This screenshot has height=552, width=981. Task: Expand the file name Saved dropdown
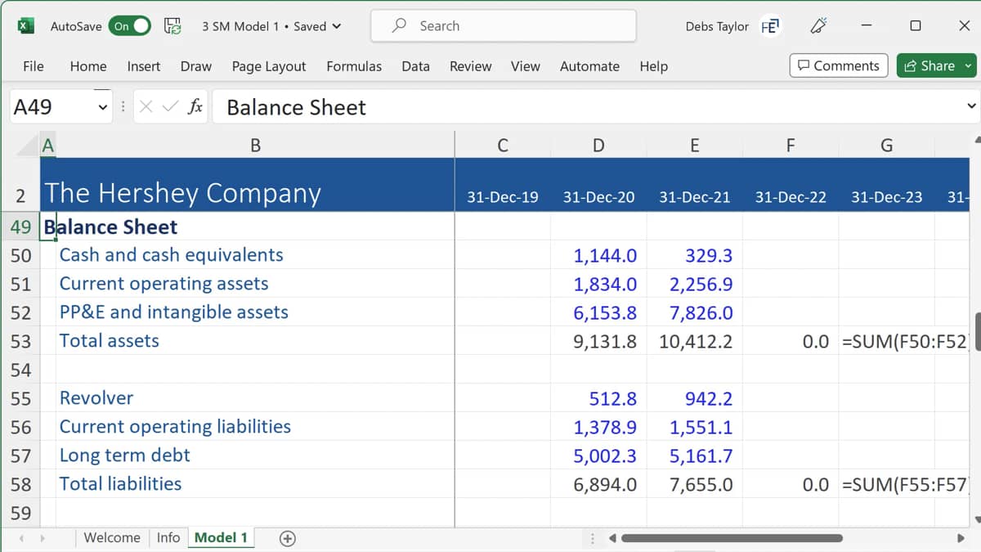click(x=337, y=26)
